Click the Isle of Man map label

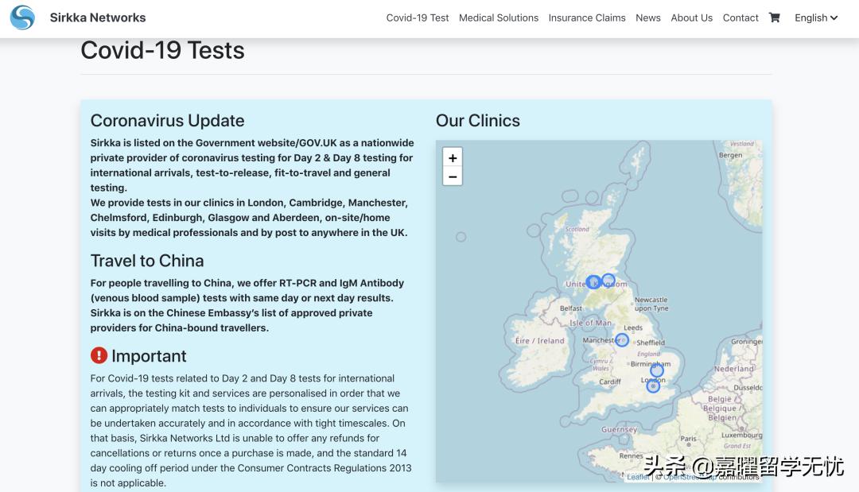point(590,323)
